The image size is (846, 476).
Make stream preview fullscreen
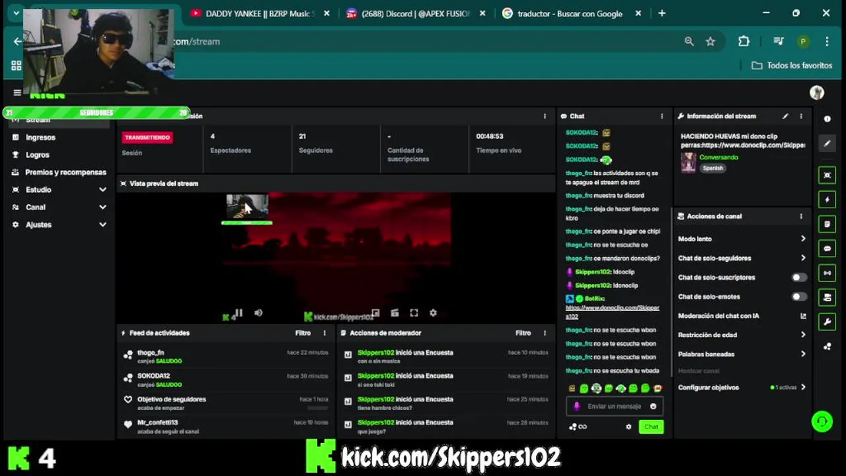pyautogui.click(x=414, y=313)
